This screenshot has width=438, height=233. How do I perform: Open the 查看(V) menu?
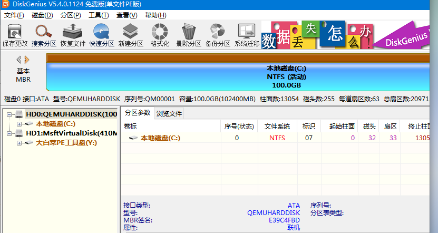(x=127, y=15)
